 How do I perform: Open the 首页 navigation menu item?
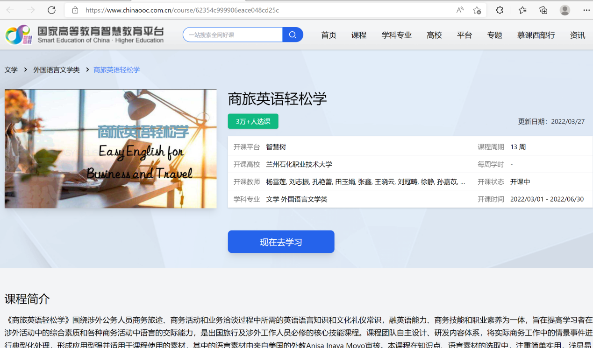point(329,35)
